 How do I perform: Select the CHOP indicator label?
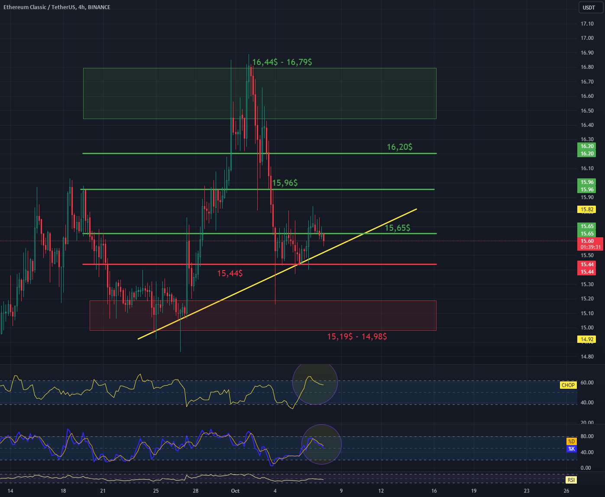click(568, 385)
